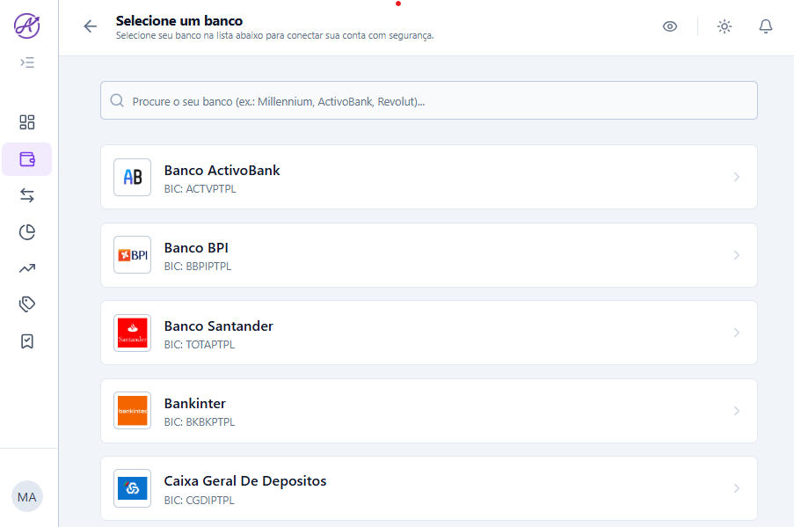Collapse the sidebar with the toggle icon

[26, 62]
